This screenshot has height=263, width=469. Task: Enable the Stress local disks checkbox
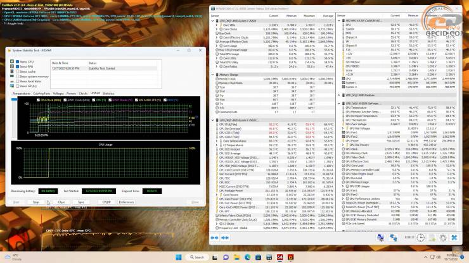(x=17, y=81)
